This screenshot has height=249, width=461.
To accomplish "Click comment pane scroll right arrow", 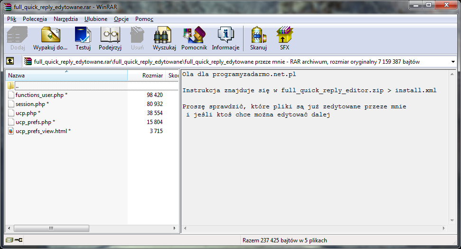I will coord(443,228).
